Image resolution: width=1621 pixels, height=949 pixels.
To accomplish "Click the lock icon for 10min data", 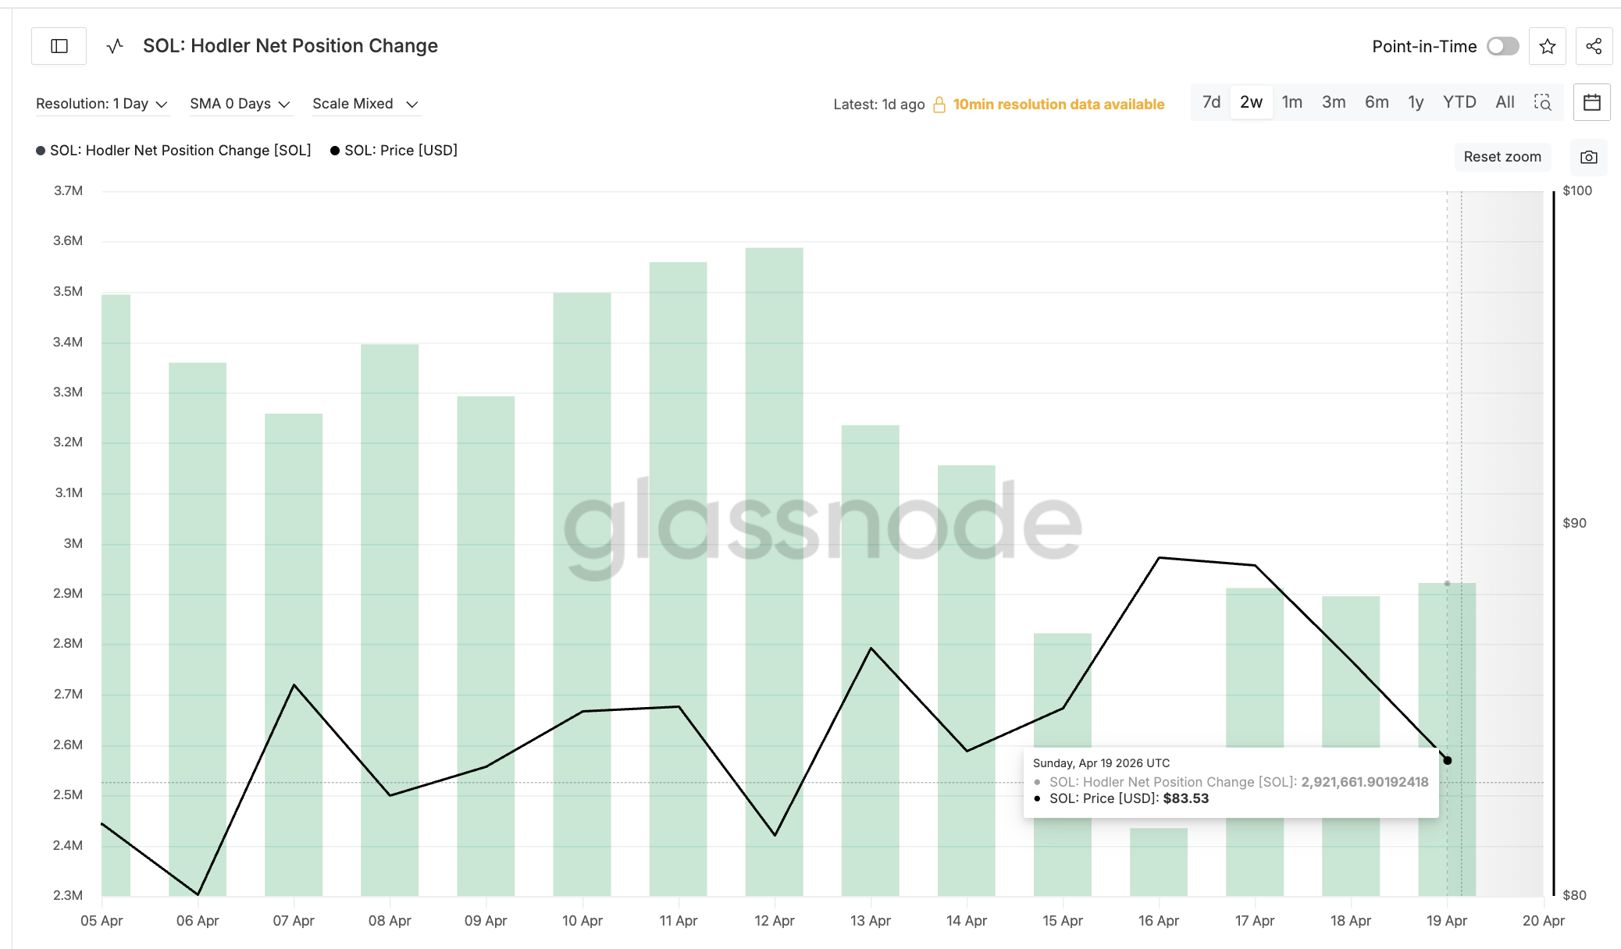I will [939, 105].
